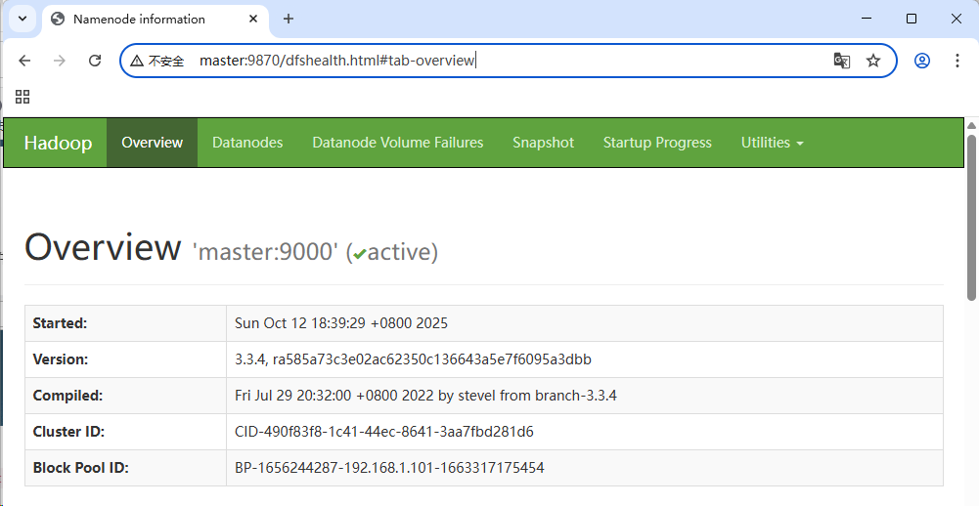Click the Overview heading text
This screenshot has height=506, width=979.
[x=103, y=248]
